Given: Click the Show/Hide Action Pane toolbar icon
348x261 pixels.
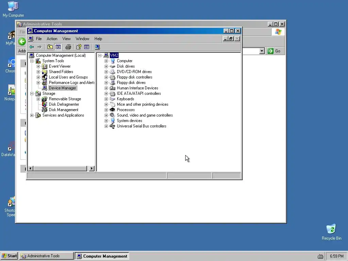Looking at the screenshot, I should tap(87, 47).
